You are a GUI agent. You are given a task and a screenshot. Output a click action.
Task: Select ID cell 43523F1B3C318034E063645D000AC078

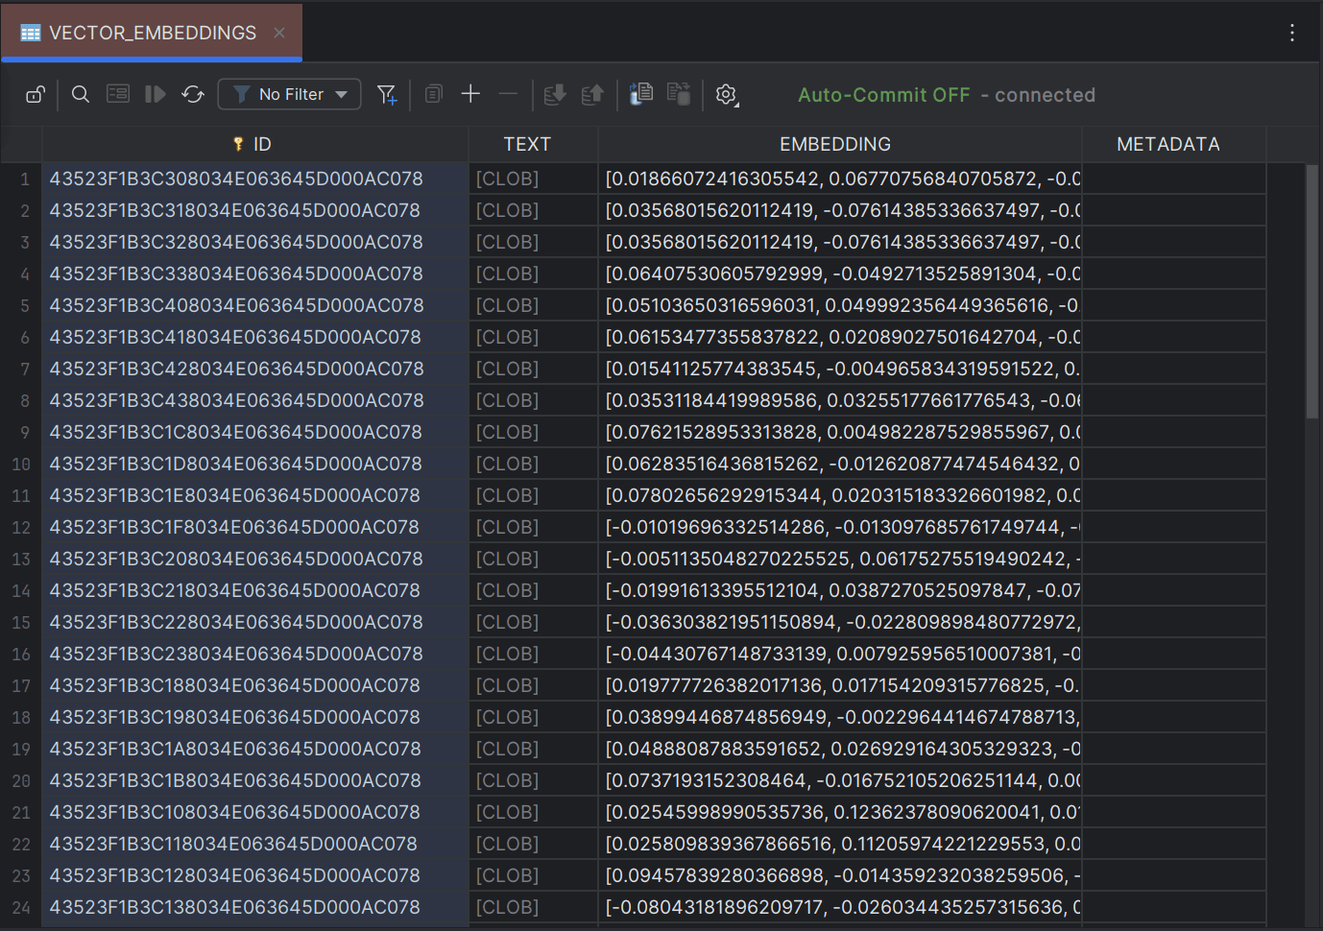tap(255, 210)
